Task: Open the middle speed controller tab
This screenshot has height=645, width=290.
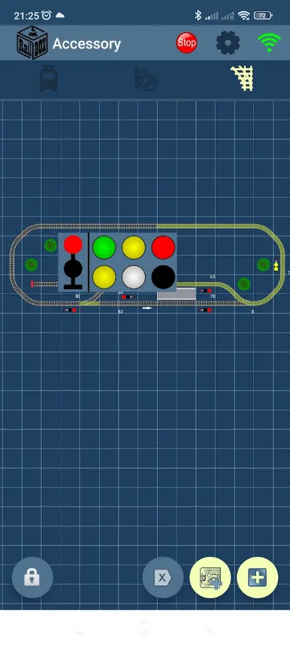Action: pos(146,79)
